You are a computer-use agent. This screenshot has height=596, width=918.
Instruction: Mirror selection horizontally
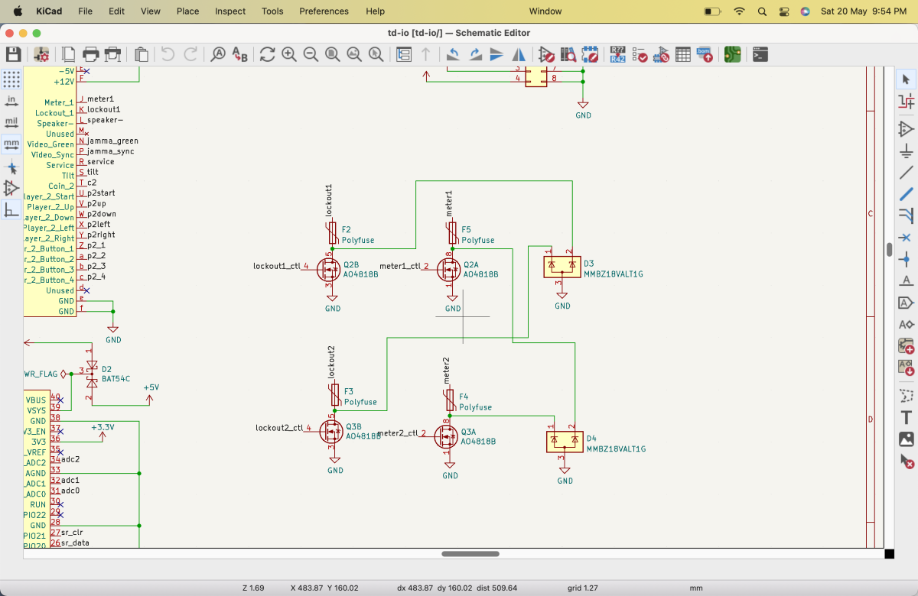[x=519, y=54]
